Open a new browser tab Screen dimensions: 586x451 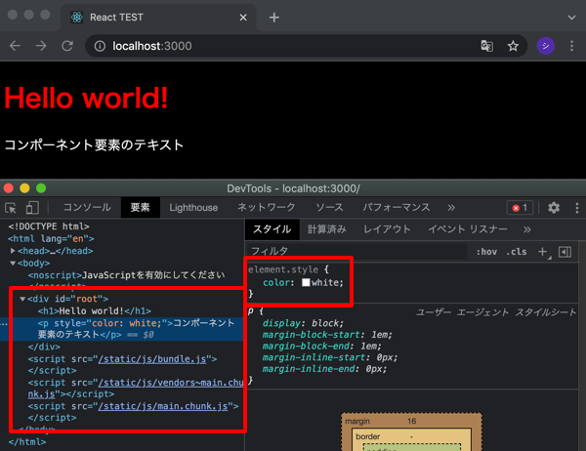(273, 18)
